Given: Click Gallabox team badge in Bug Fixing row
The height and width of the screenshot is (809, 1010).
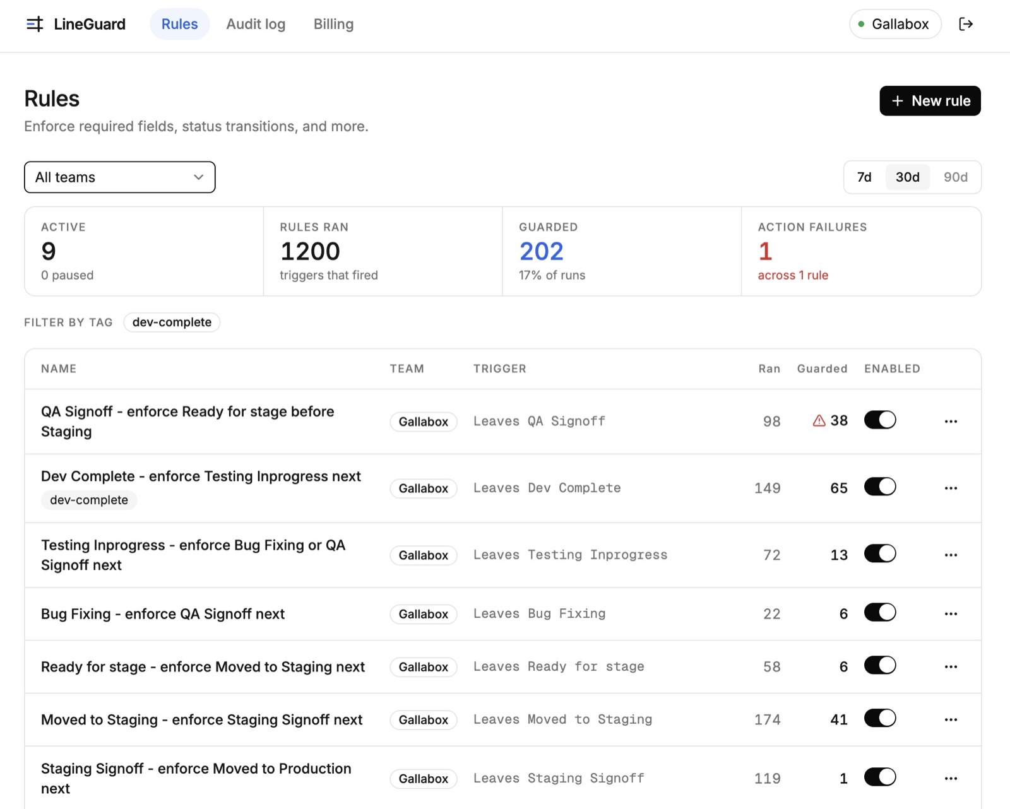Looking at the screenshot, I should pyautogui.click(x=423, y=614).
